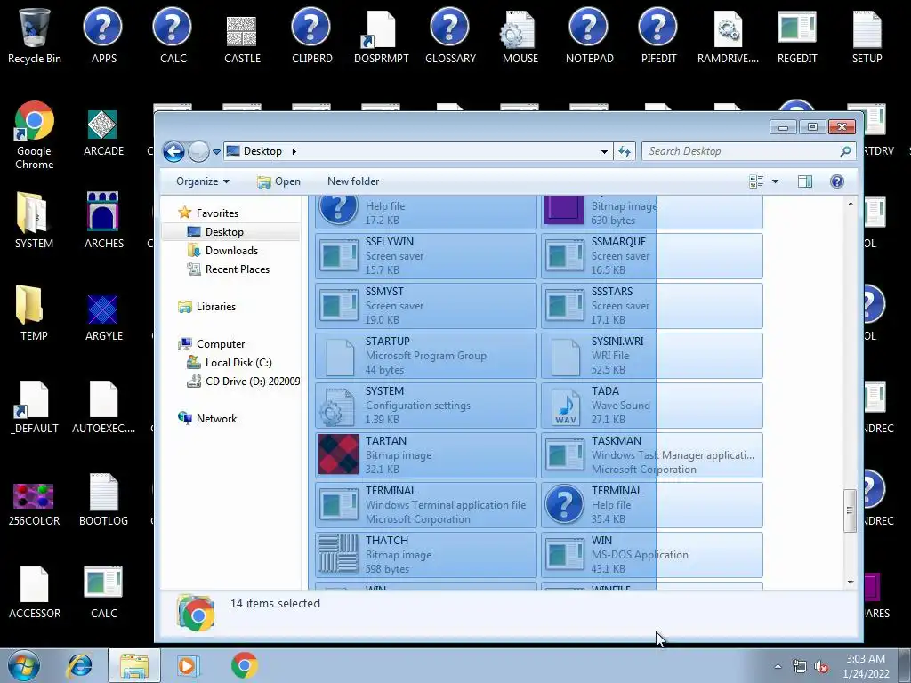Click the muted volume tray icon
Image resolution: width=911 pixels, height=683 pixels.
[821, 667]
